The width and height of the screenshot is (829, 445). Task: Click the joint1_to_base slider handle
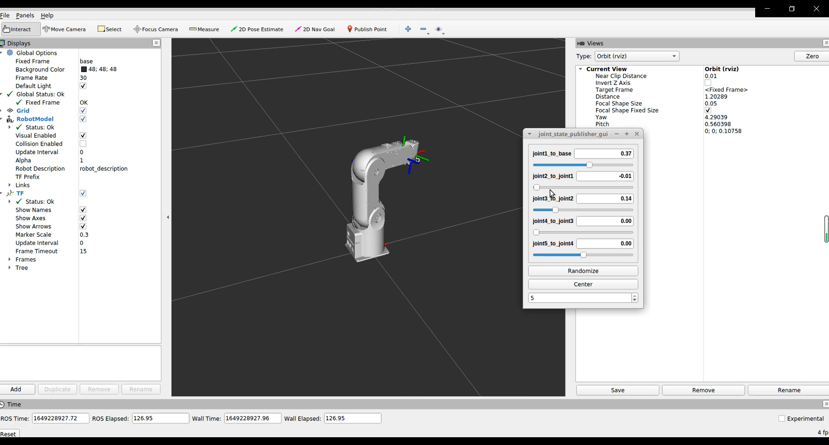click(x=589, y=165)
